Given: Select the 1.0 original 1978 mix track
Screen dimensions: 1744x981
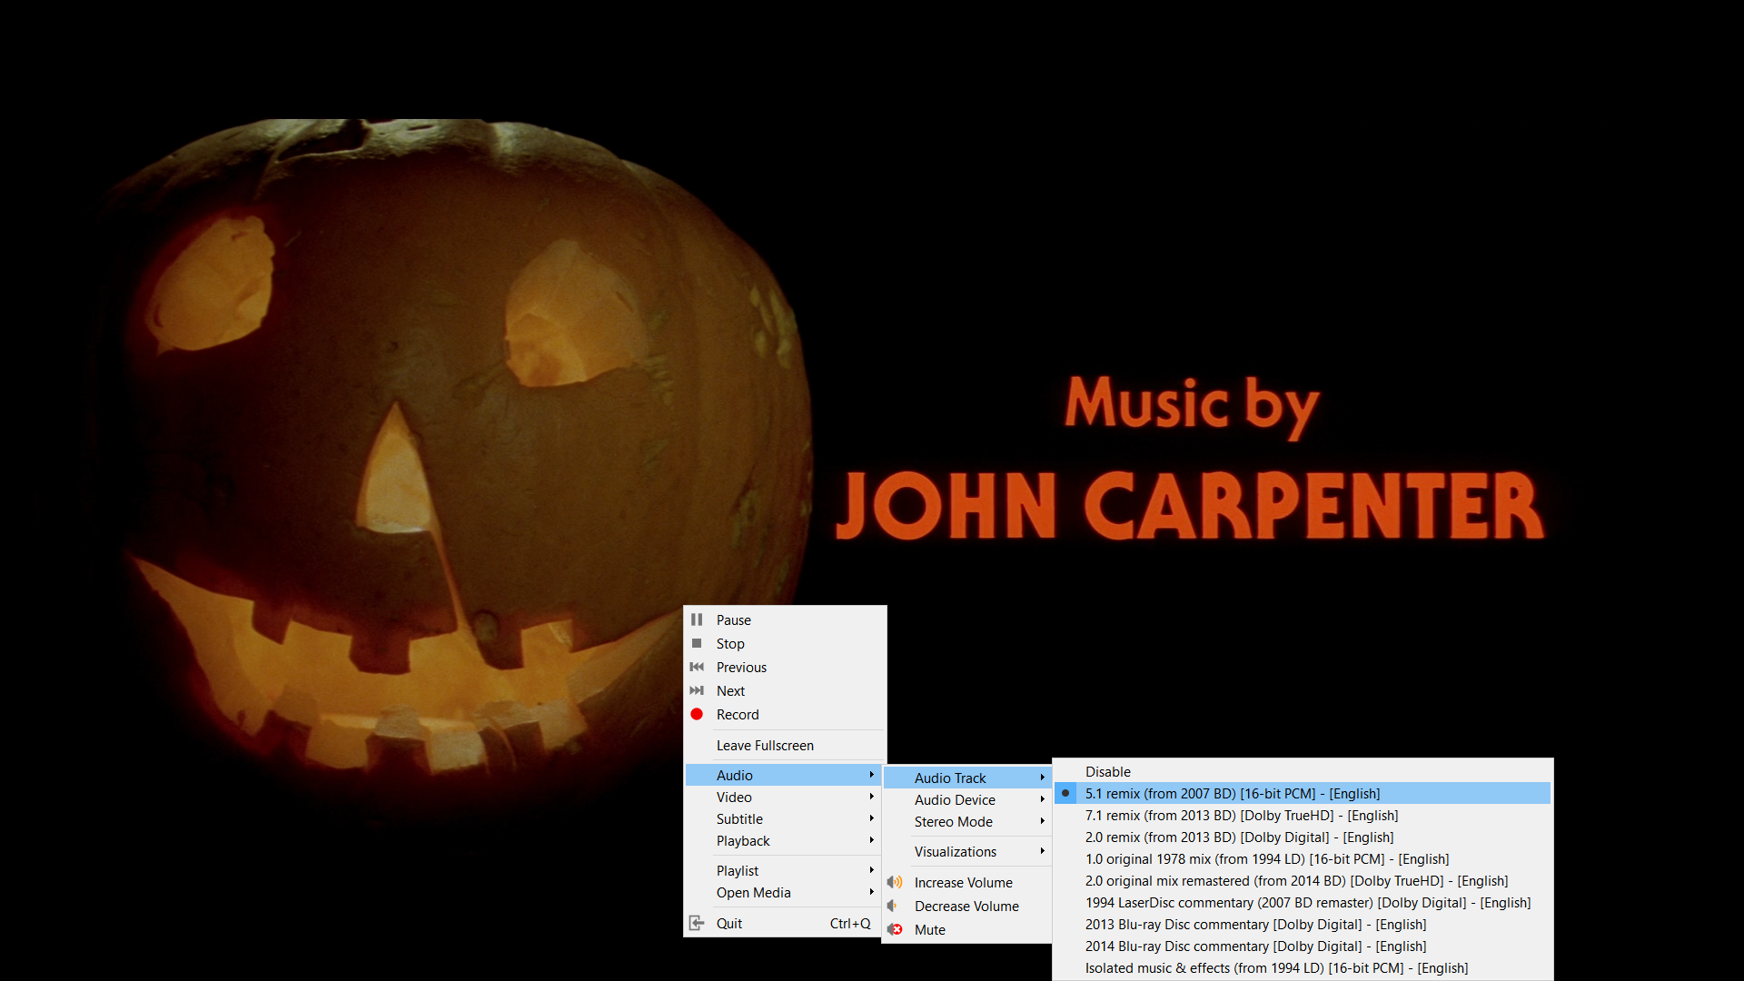Looking at the screenshot, I should (1303, 858).
